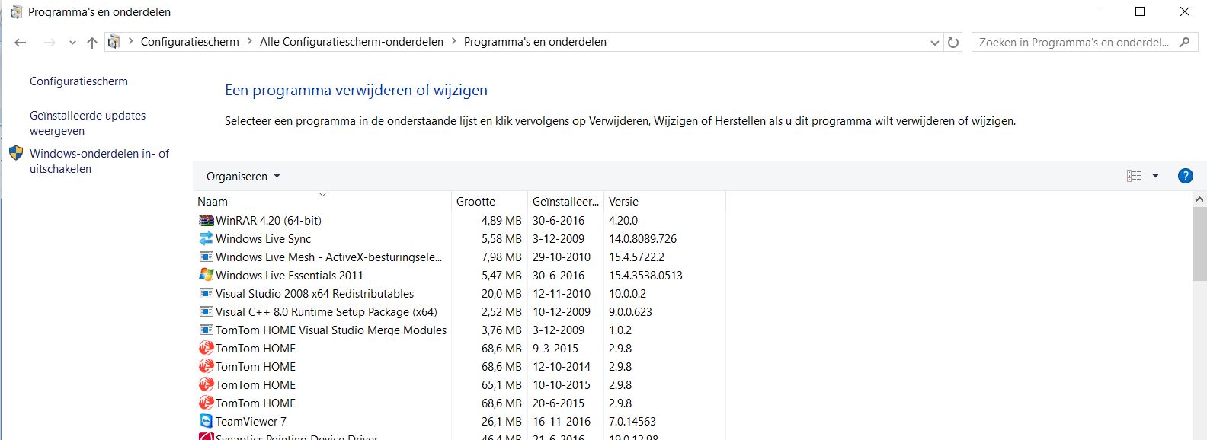Open Windows-onderdelen in- of uitschakelen link

click(x=99, y=161)
